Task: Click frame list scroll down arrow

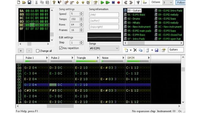Action: pyautogui.click(x=52, y=40)
